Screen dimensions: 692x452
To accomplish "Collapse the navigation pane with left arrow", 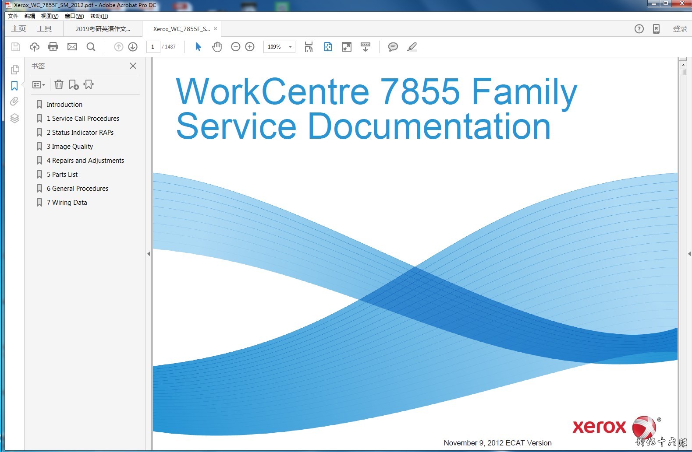I will (149, 254).
